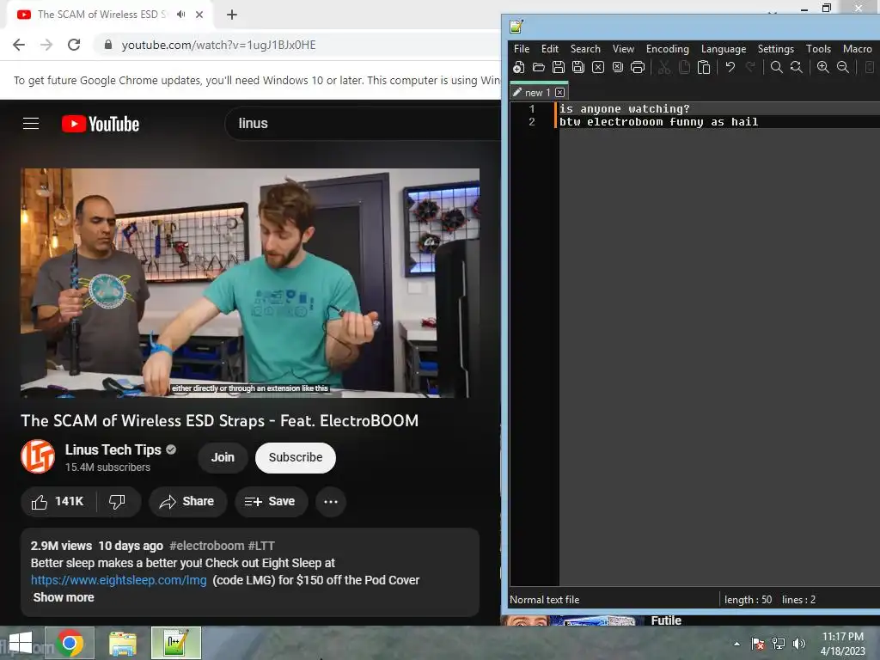Screen dimensions: 880x660
Task: Click the #LTT hashtag
Action: point(261,546)
